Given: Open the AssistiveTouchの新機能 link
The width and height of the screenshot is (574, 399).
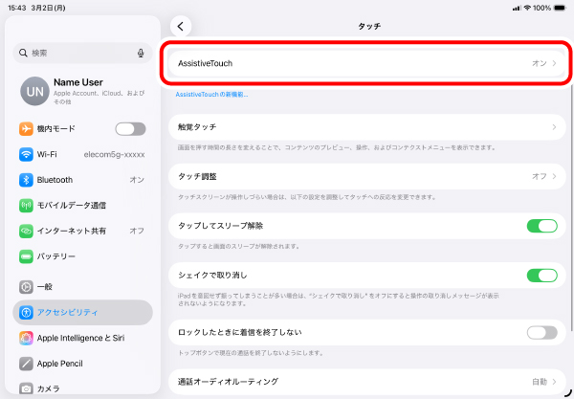Looking at the screenshot, I should [x=212, y=95].
